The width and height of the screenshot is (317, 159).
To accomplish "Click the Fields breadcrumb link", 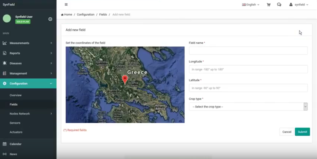I will pyautogui.click(x=103, y=15).
